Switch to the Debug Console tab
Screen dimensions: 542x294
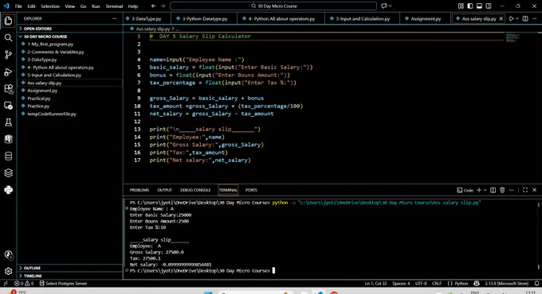pyautogui.click(x=195, y=190)
